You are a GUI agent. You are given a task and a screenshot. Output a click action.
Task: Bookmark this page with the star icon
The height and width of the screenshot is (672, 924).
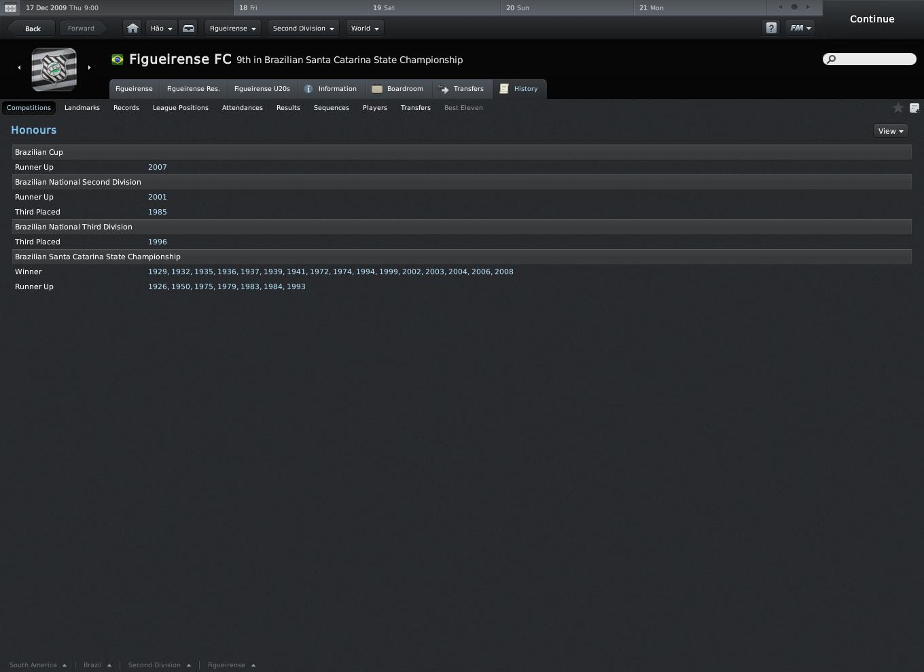898,108
